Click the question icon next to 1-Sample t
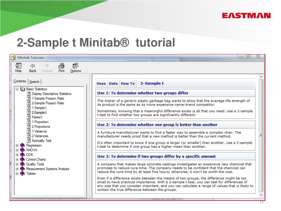The image size is (281, 211). tap(29, 108)
